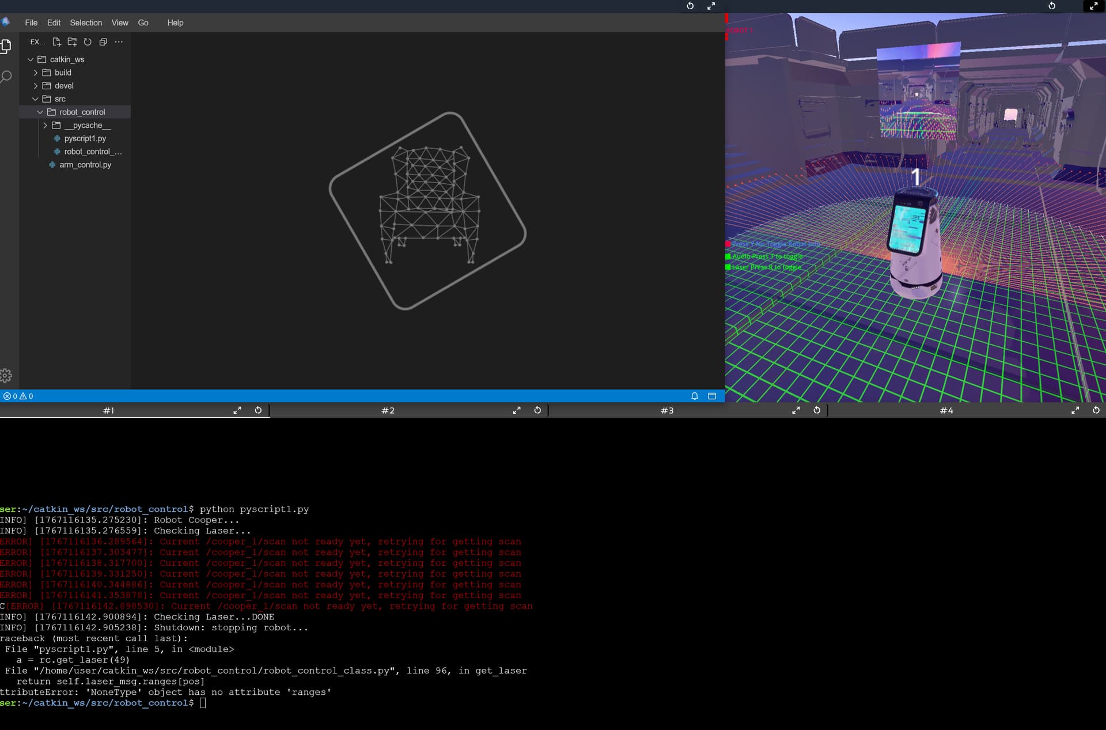The image size is (1106, 730).
Task: Open the Selection menu
Action: pyautogui.click(x=86, y=23)
